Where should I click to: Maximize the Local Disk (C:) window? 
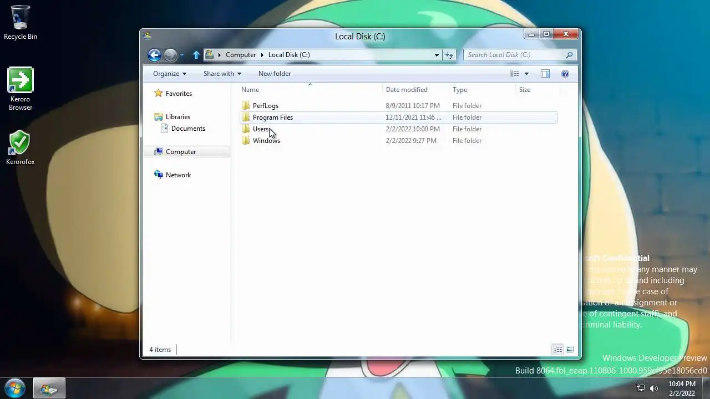546,34
